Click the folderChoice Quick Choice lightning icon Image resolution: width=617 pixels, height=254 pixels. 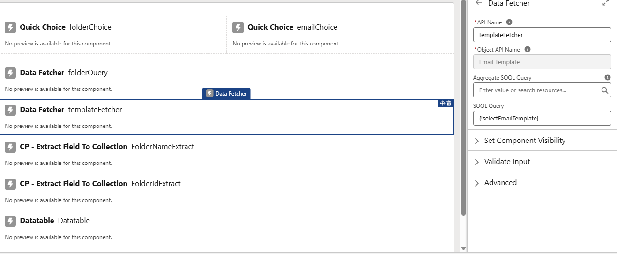pos(10,28)
